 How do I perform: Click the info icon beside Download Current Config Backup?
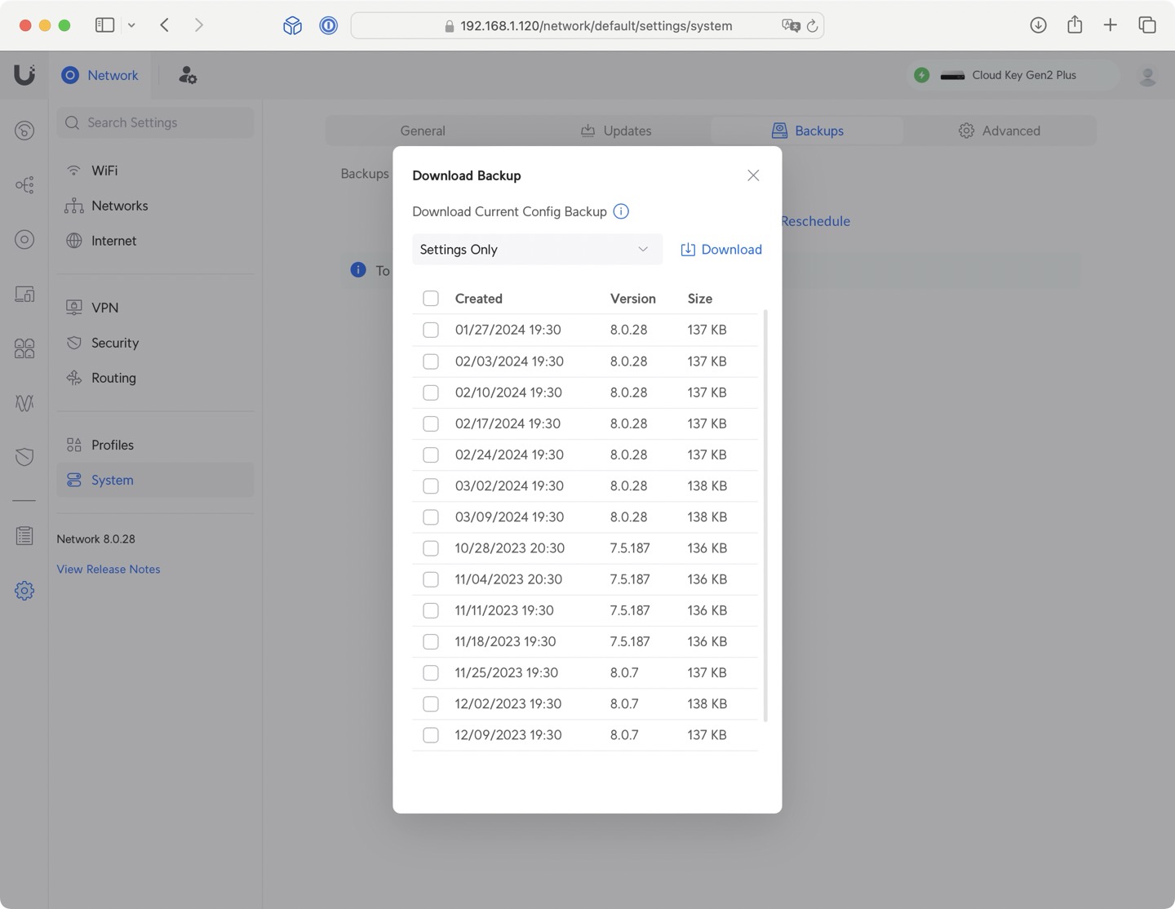[x=621, y=211]
